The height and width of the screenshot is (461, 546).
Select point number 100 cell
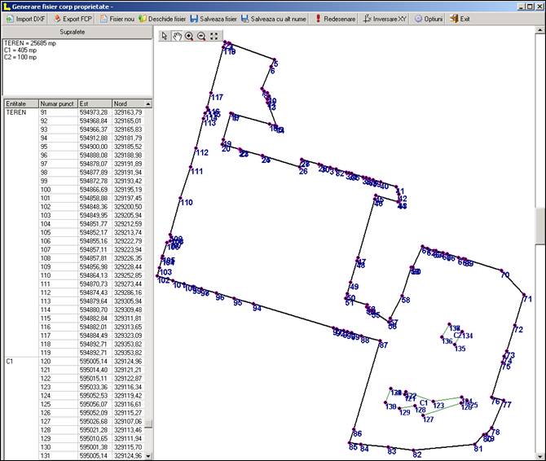pos(58,190)
